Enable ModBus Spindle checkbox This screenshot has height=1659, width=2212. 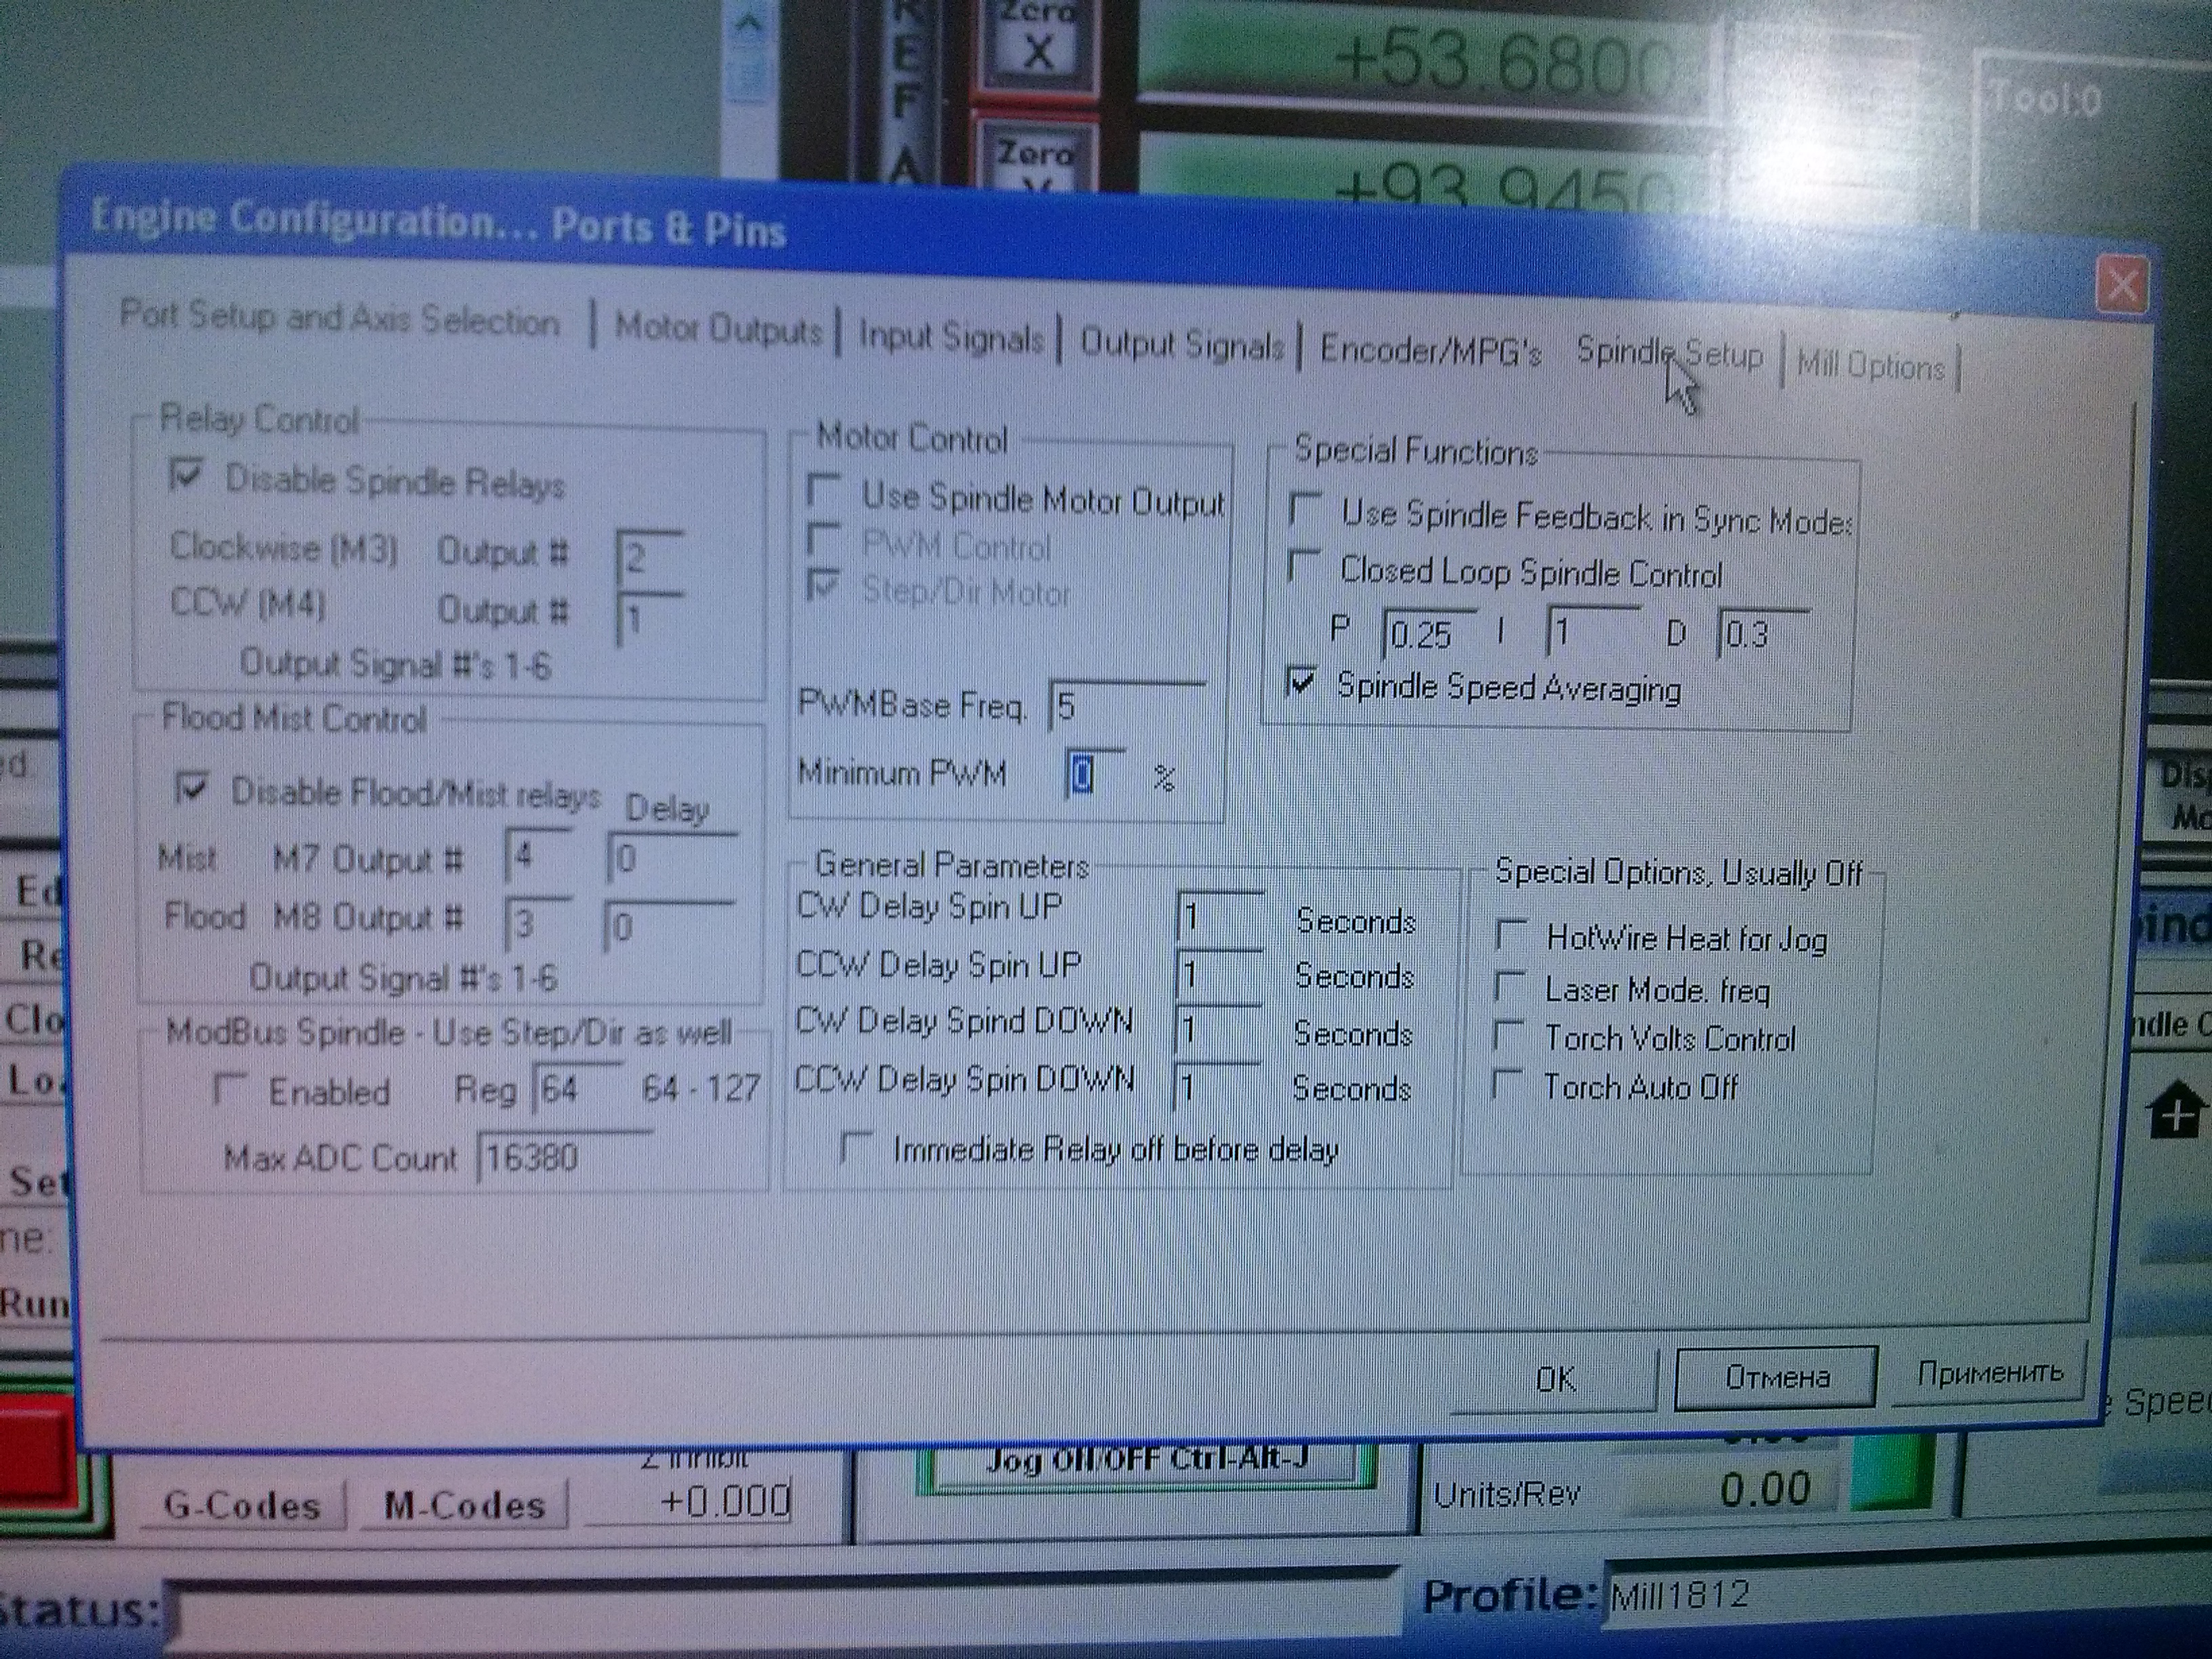click(230, 1089)
